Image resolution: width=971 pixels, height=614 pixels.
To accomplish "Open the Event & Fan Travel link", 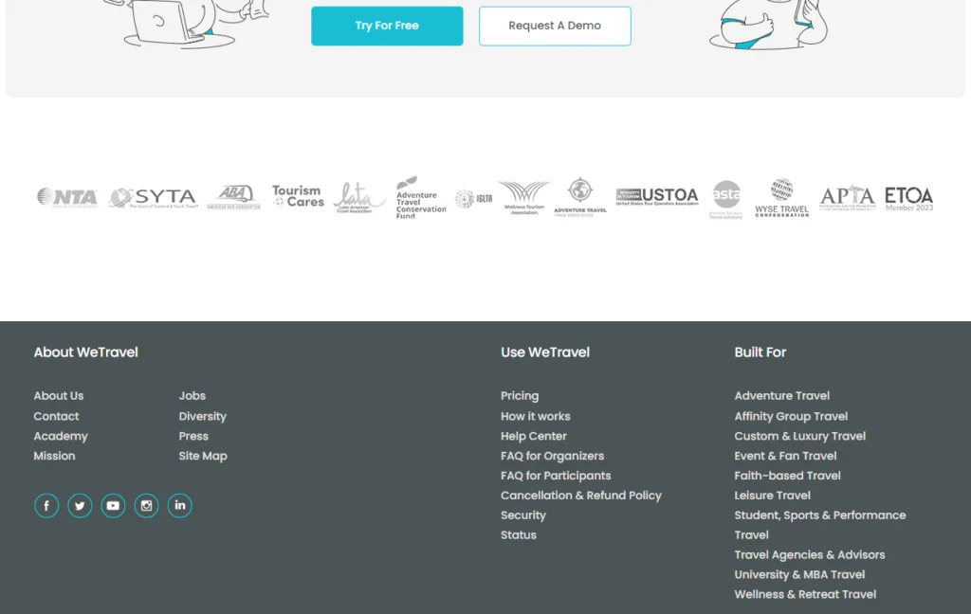I will click(786, 456).
